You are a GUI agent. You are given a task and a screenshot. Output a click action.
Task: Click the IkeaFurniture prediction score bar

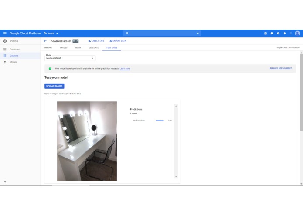[x=160, y=121]
